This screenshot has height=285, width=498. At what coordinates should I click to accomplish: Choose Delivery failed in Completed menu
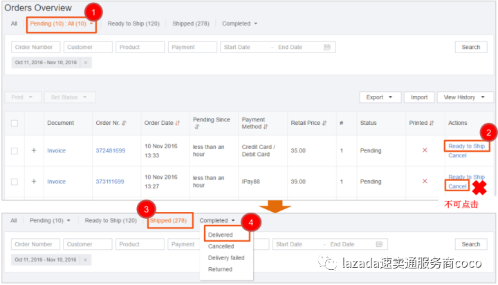[226, 257]
